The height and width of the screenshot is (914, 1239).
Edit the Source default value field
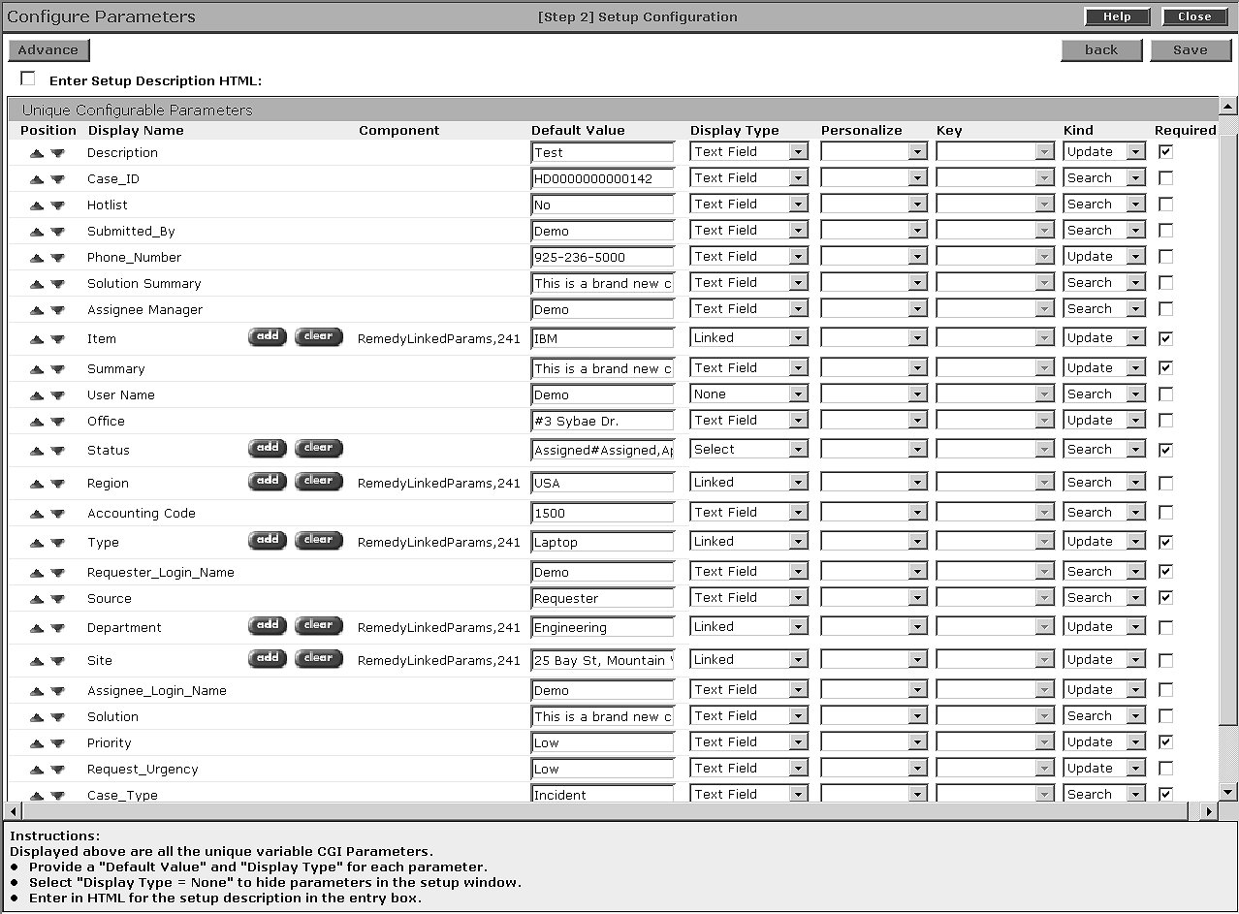click(x=603, y=598)
